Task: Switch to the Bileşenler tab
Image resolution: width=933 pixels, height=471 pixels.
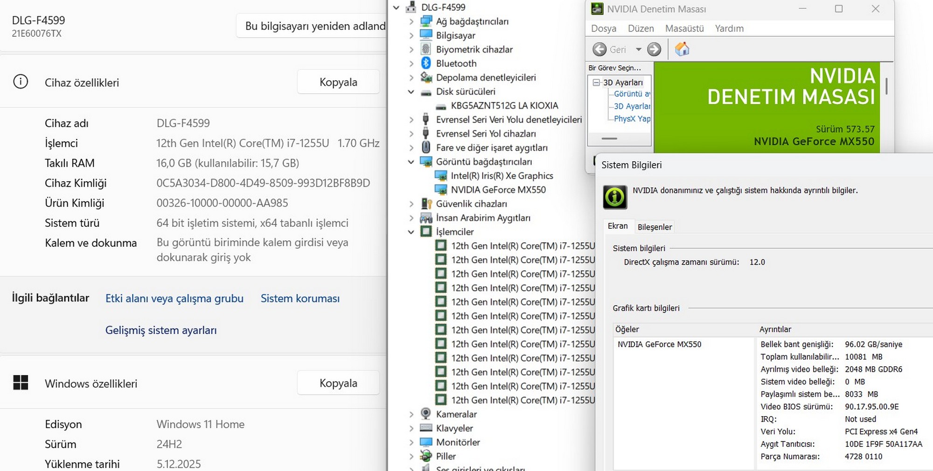Action: [x=654, y=227]
